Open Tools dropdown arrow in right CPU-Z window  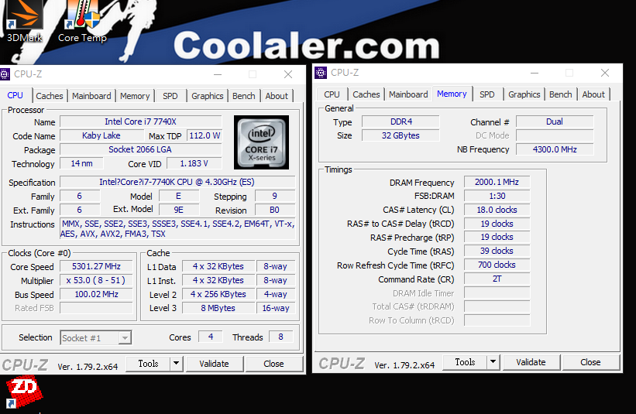pos(493,361)
